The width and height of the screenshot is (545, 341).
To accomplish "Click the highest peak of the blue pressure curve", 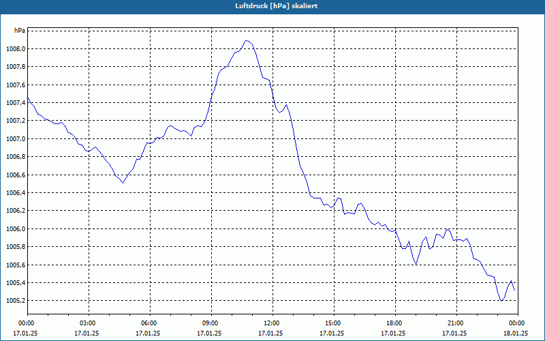I will click(x=247, y=40).
